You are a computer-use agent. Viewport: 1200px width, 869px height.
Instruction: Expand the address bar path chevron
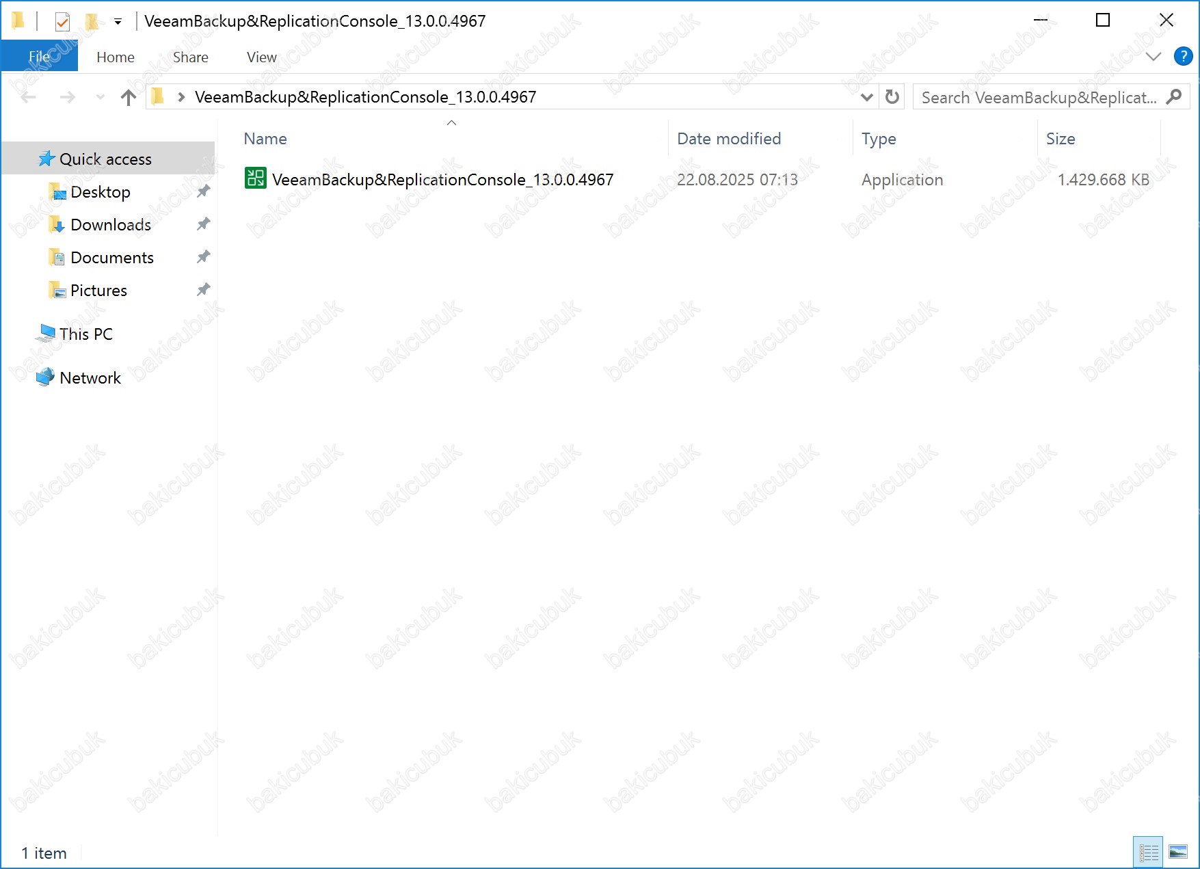coord(181,97)
